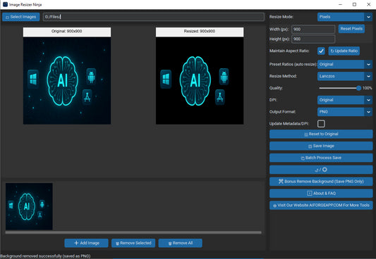Click the Batch Process Save button
This screenshot has width=376, height=259.
pos(321,158)
